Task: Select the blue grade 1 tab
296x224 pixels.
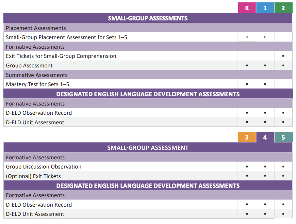Action: click(265, 8)
